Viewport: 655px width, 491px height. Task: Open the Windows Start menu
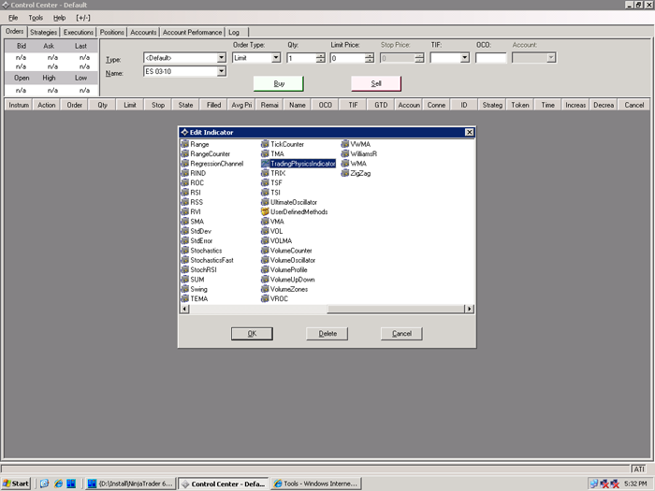[16, 484]
